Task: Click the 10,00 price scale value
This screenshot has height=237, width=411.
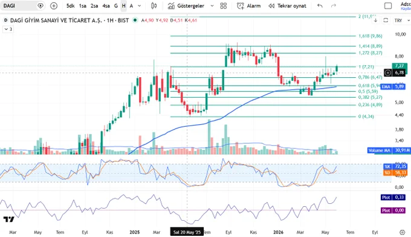Action: (400, 34)
